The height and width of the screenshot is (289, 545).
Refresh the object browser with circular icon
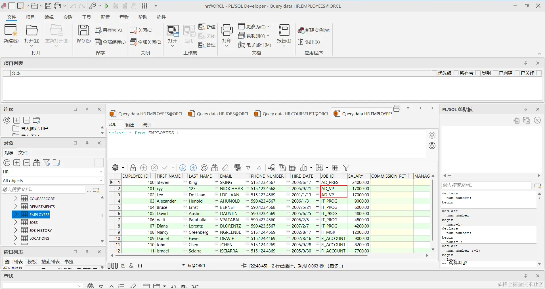click(x=7, y=163)
